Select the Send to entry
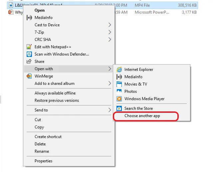 coord(69,110)
